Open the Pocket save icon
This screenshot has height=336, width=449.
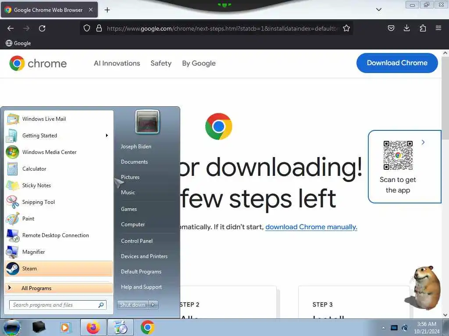(x=391, y=28)
